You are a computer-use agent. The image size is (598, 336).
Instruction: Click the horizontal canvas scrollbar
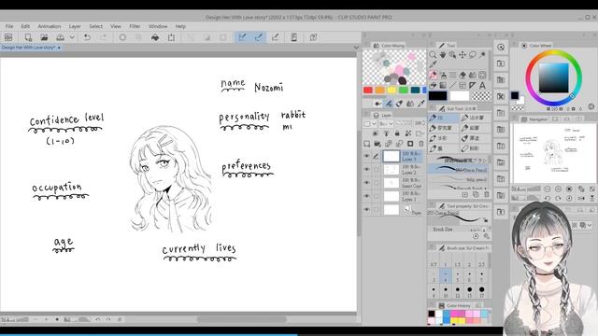[242, 319]
